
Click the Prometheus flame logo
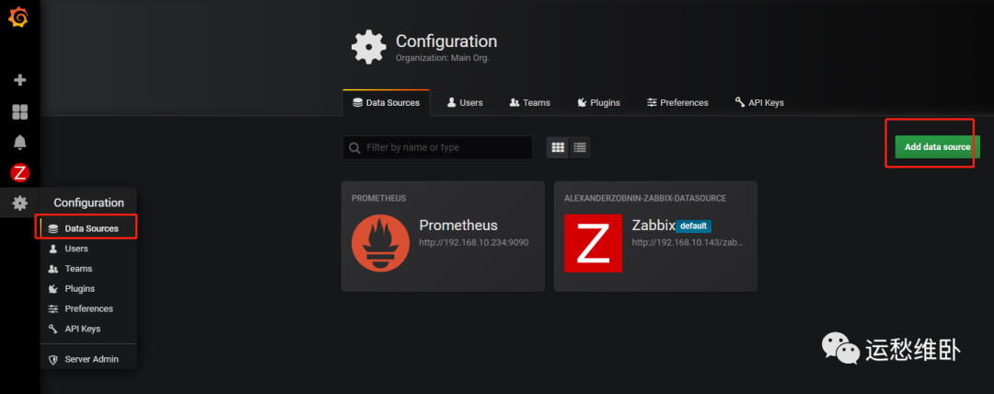pos(380,243)
